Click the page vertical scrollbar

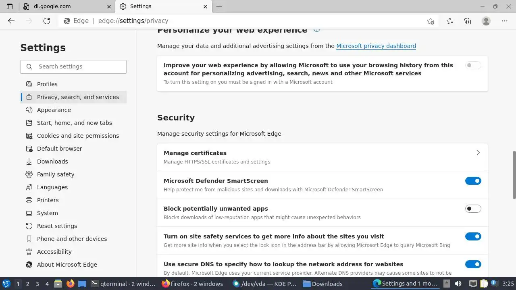coord(514,175)
